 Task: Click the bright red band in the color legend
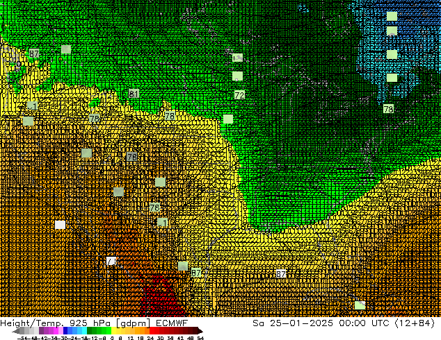[x=152, y=331]
